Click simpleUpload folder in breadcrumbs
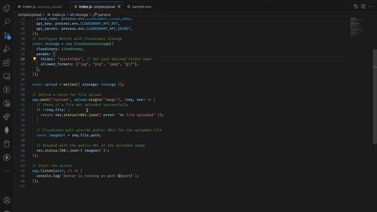This screenshot has height=212, width=377. coord(30,15)
